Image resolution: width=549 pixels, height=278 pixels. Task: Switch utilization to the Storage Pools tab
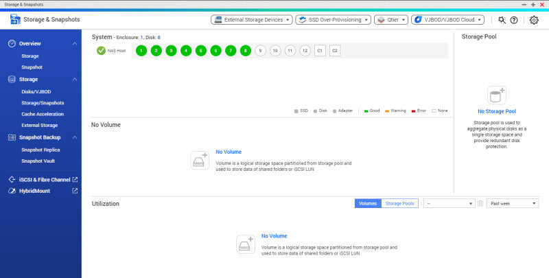[399, 203]
